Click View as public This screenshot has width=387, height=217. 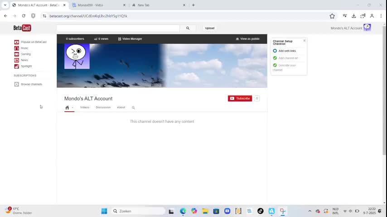point(247,39)
